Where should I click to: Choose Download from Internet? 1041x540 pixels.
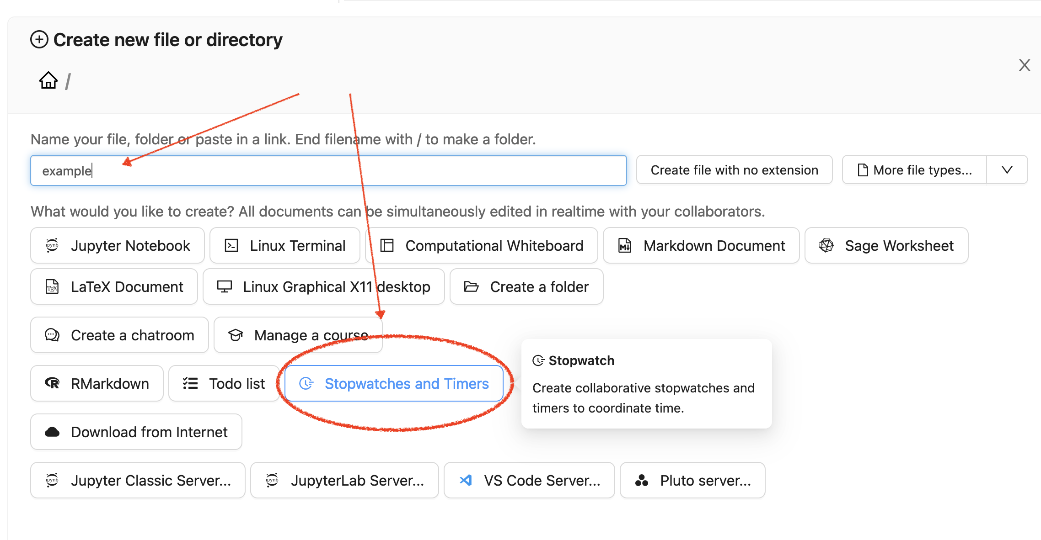(136, 432)
